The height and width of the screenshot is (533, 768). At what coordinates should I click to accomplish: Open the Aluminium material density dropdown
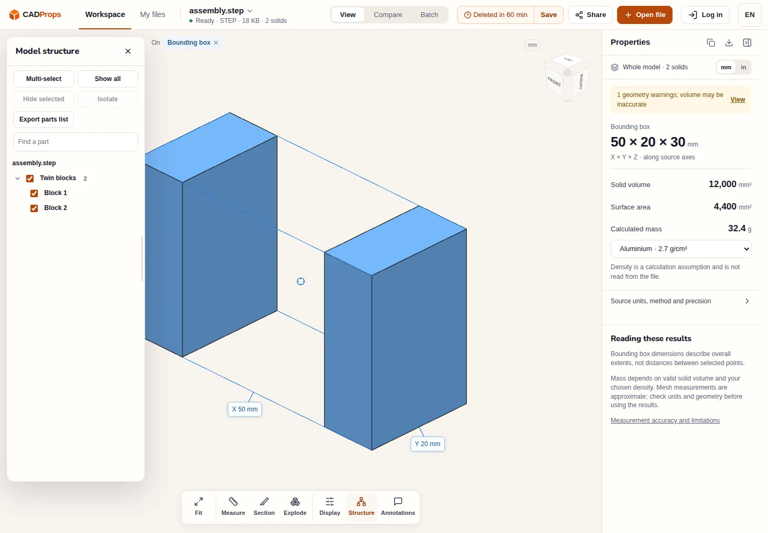(681, 249)
